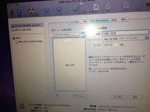Viewport: 150px width, 112px height.
Task: Switch to the Restore (復元) tab
Action: (x=123, y=19)
